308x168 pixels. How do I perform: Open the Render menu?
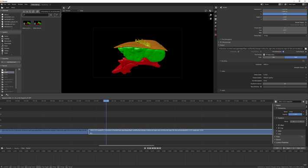tap(14, 4)
